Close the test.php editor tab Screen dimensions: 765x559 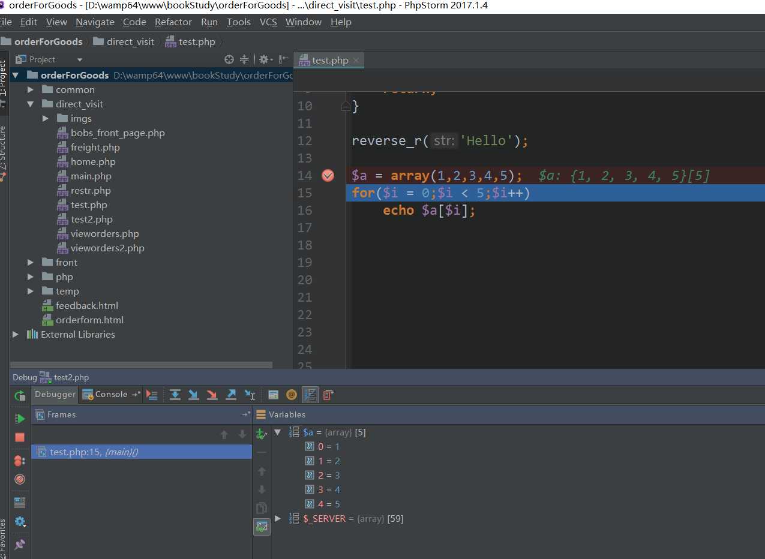coord(356,60)
